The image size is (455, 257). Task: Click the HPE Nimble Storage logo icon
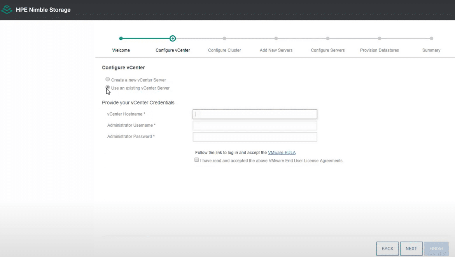[7, 10]
